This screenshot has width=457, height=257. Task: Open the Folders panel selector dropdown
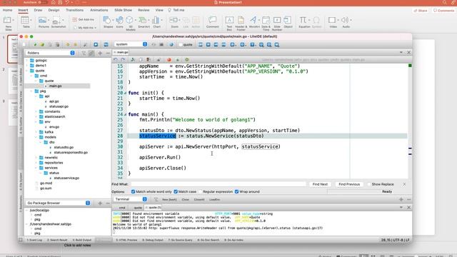(x=50, y=53)
